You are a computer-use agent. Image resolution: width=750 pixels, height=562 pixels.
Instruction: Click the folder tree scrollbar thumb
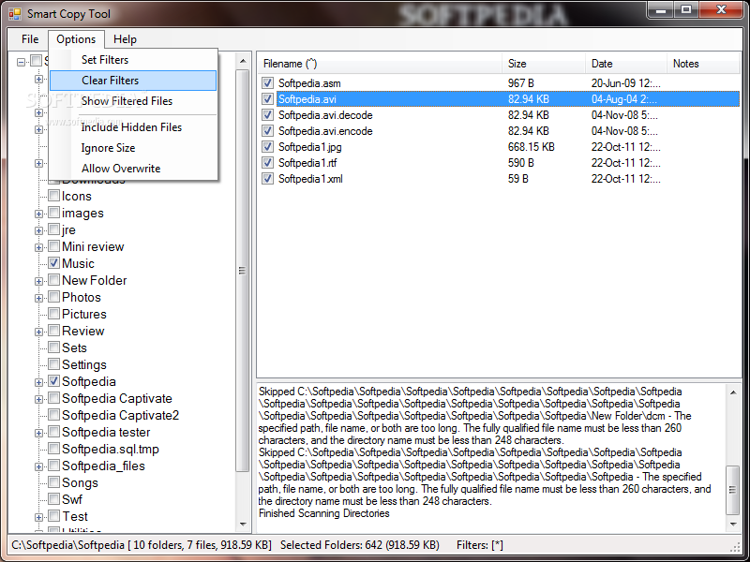[243, 271]
